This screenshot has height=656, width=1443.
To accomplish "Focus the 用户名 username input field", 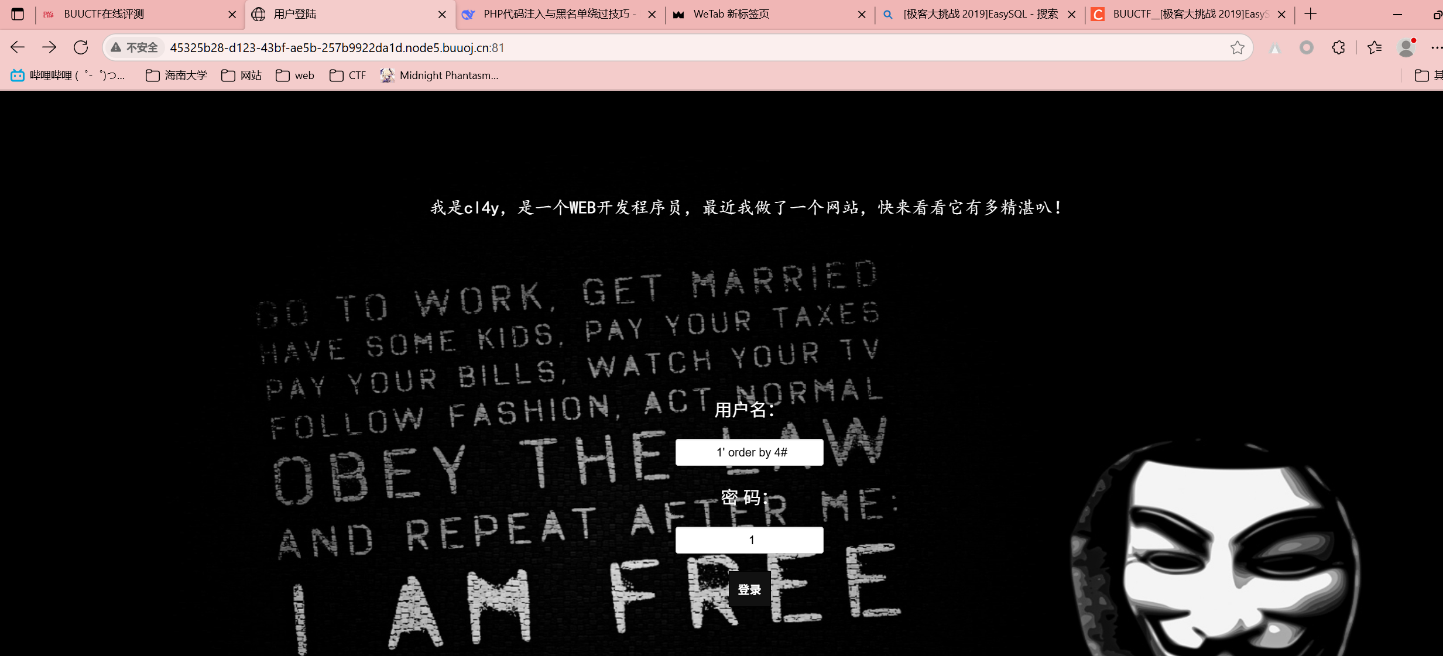I will 749,452.
